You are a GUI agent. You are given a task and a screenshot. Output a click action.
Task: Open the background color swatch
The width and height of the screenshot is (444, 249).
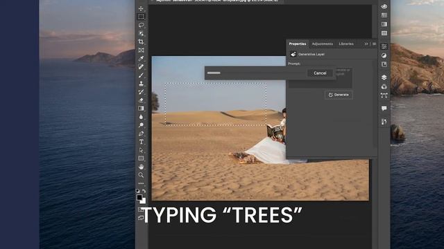click(x=144, y=201)
